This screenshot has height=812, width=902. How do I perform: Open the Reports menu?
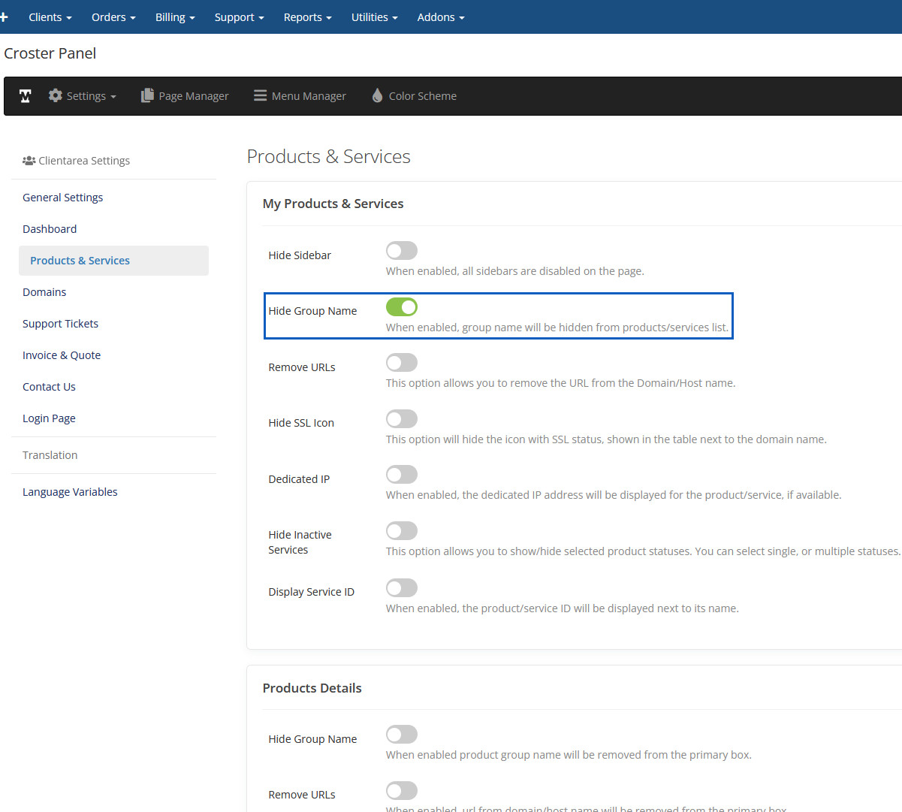tap(307, 17)
